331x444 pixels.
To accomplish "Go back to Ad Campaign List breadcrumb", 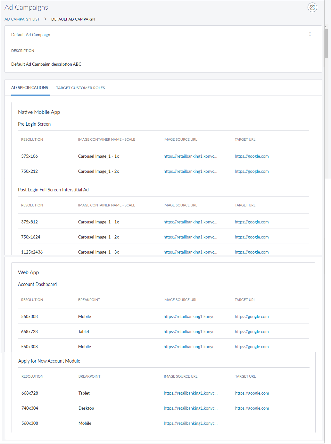I will coord(22,19).
